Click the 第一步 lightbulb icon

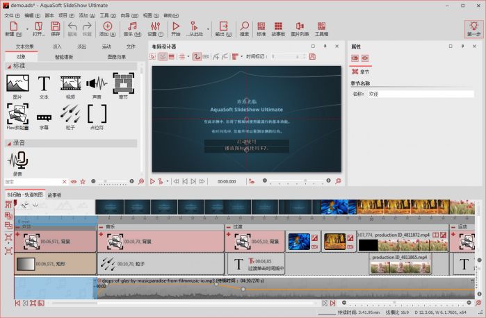[x=473, y=28]
